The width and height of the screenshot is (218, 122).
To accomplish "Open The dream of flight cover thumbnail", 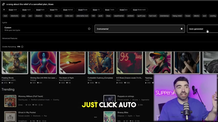I will coord(72,63).
